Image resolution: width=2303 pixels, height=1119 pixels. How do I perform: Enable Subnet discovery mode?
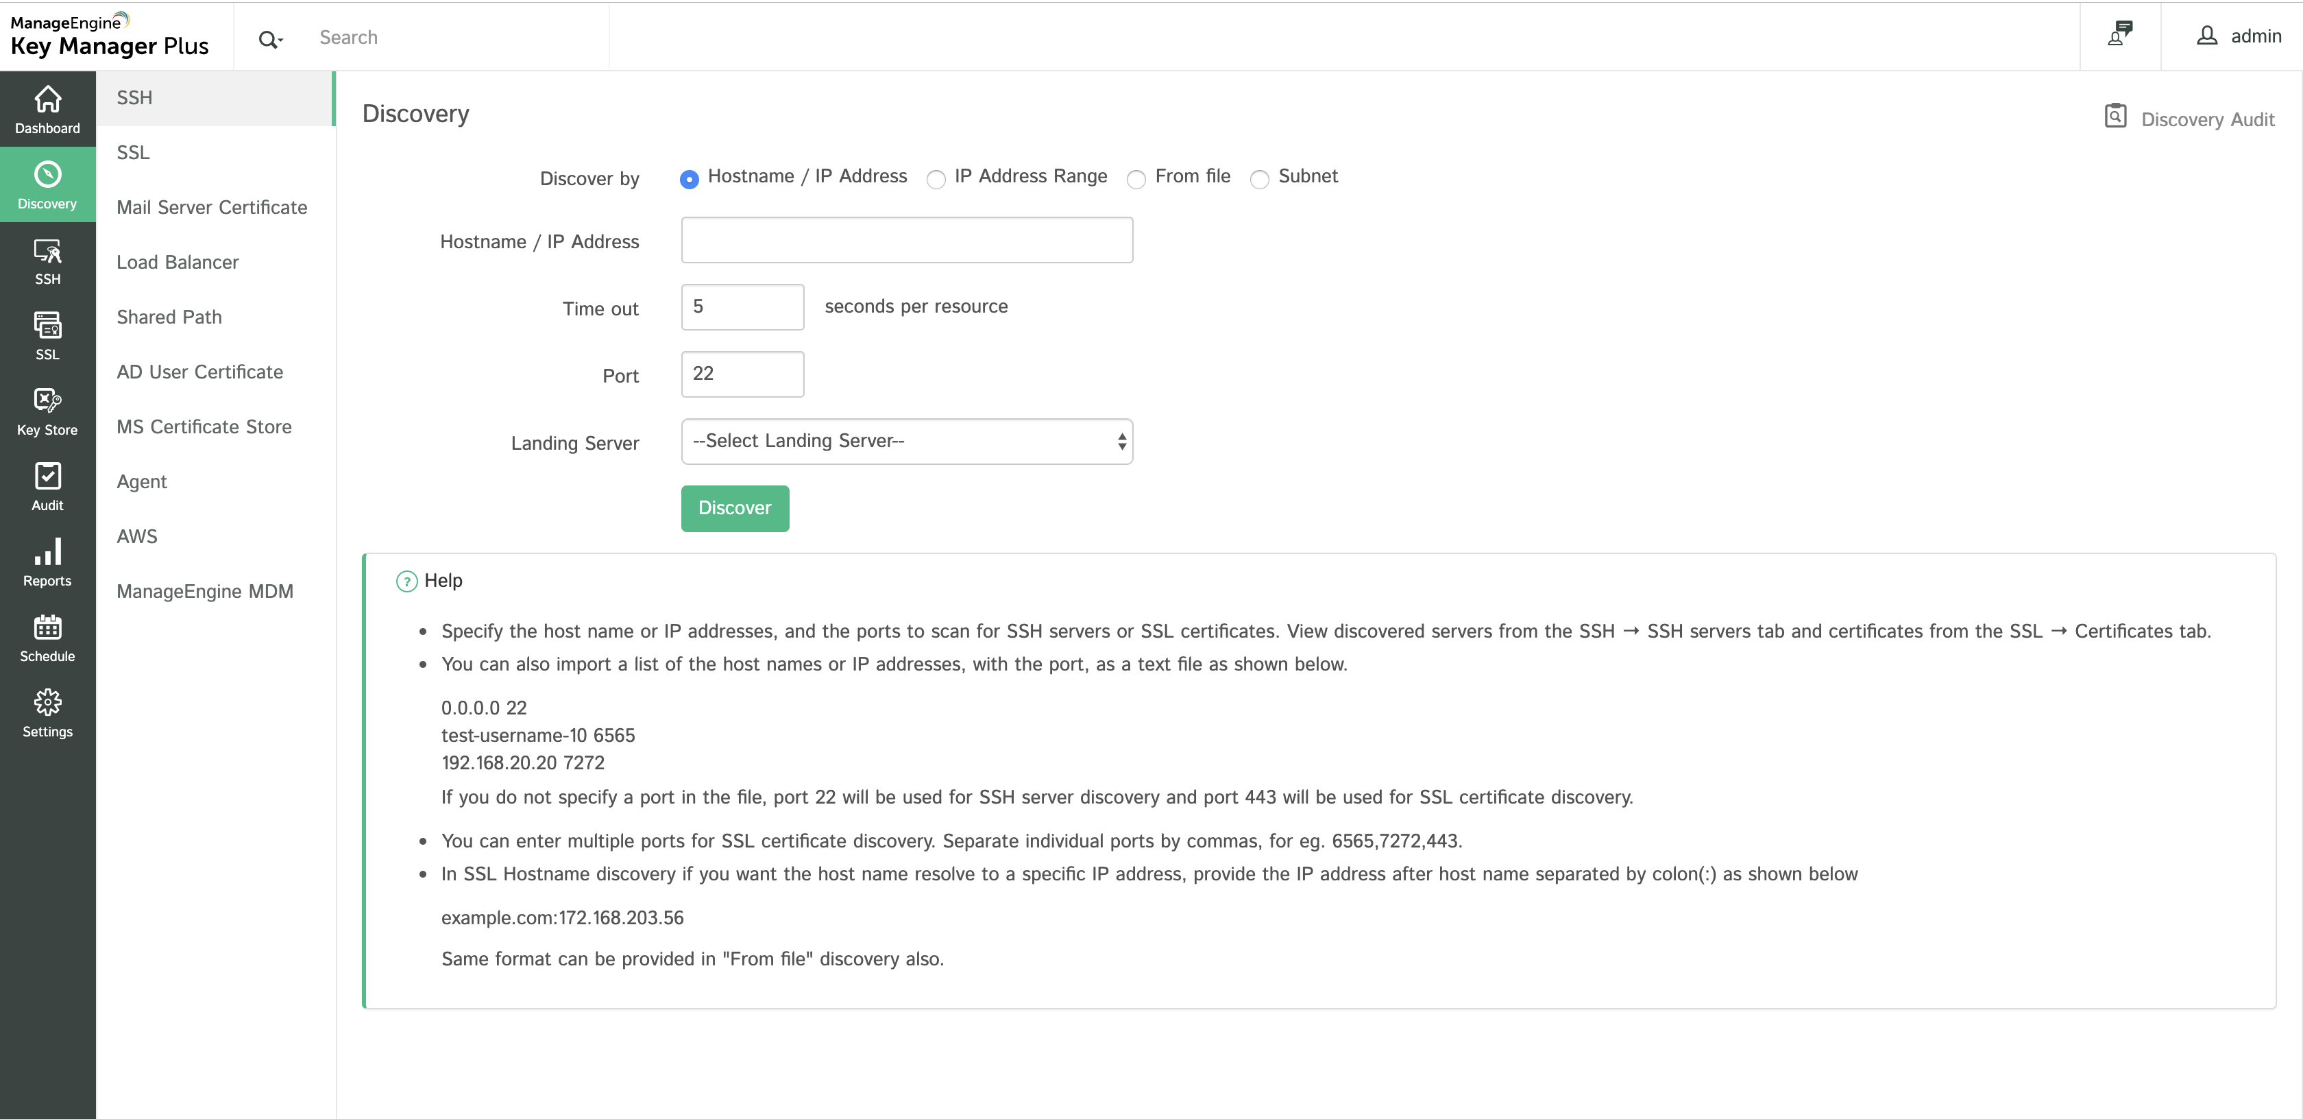coord(1260,179)
